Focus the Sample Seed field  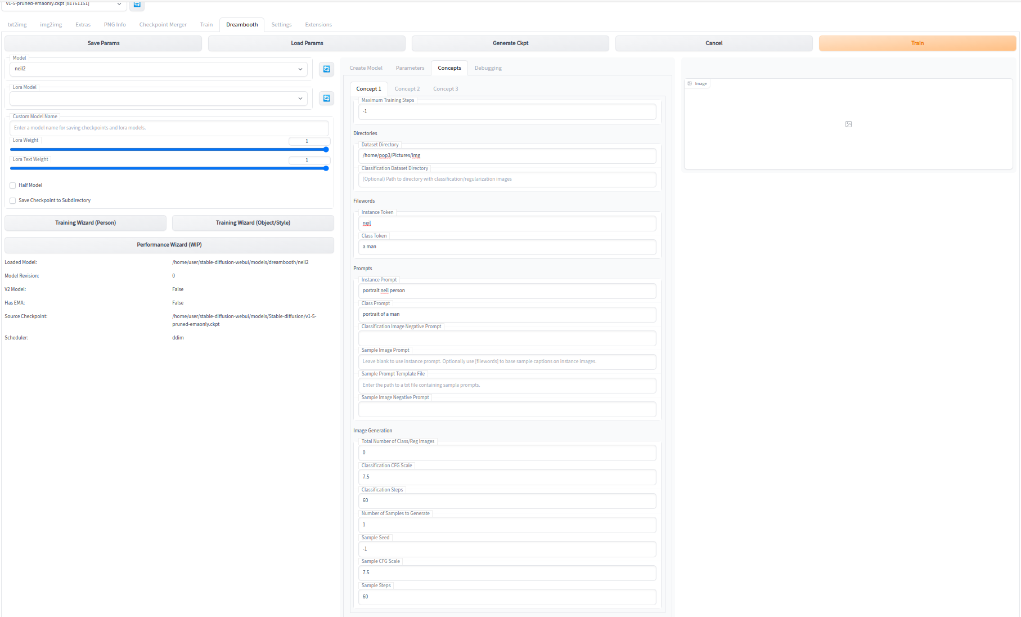click(x=507, y=549)
